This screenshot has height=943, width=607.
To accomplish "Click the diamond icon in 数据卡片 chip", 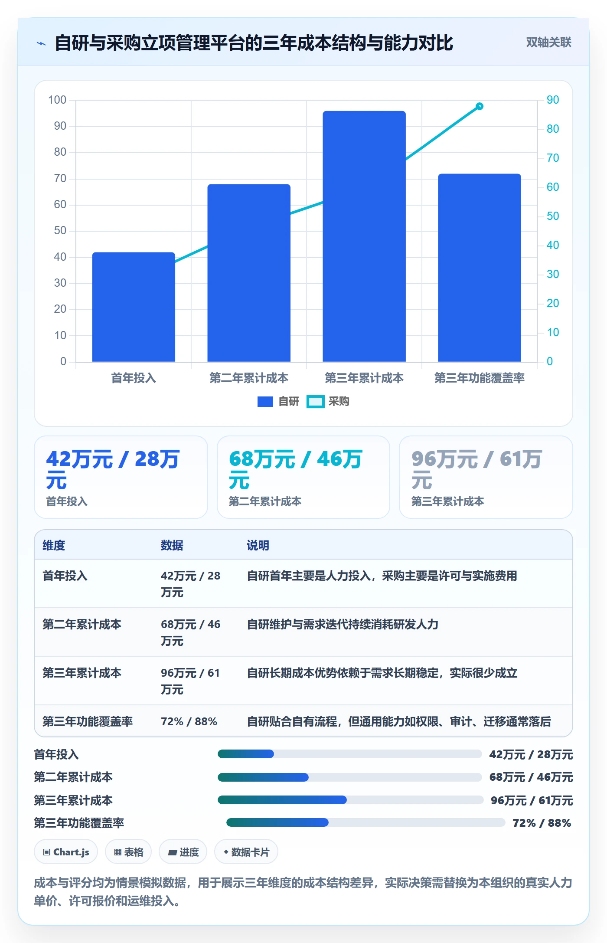I will (x=226, y=852).
